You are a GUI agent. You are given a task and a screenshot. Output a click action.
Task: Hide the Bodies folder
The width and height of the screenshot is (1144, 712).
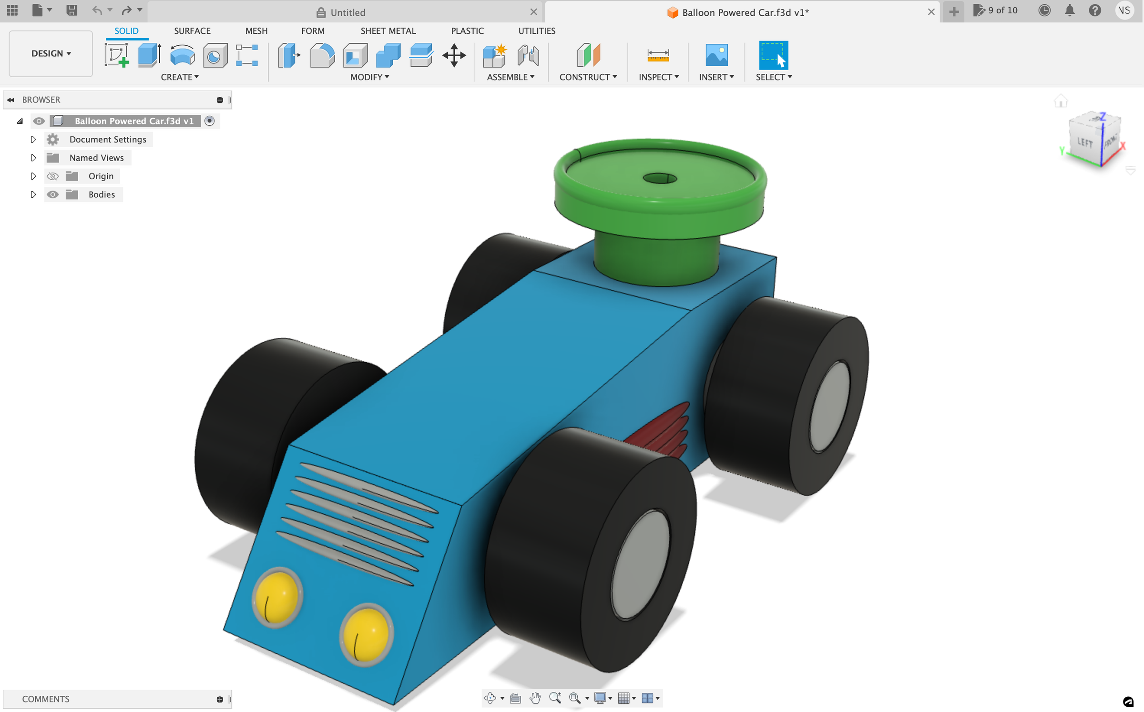point(52,194)
